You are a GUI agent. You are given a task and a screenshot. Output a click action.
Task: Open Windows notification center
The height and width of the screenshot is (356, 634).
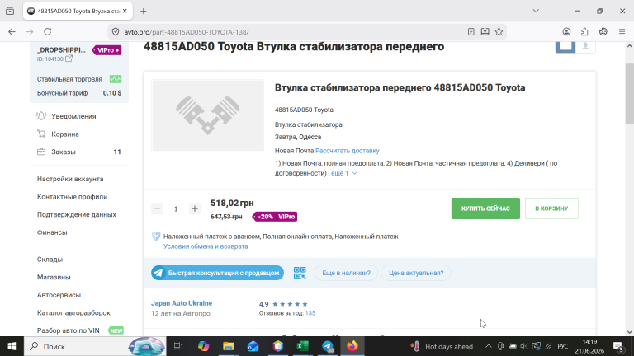click(x=618, y=346)
